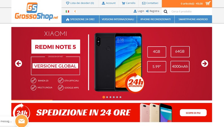This screenshot has height=127, width=224.
Task: Select the third carousel dot
Action: point(110,97)
